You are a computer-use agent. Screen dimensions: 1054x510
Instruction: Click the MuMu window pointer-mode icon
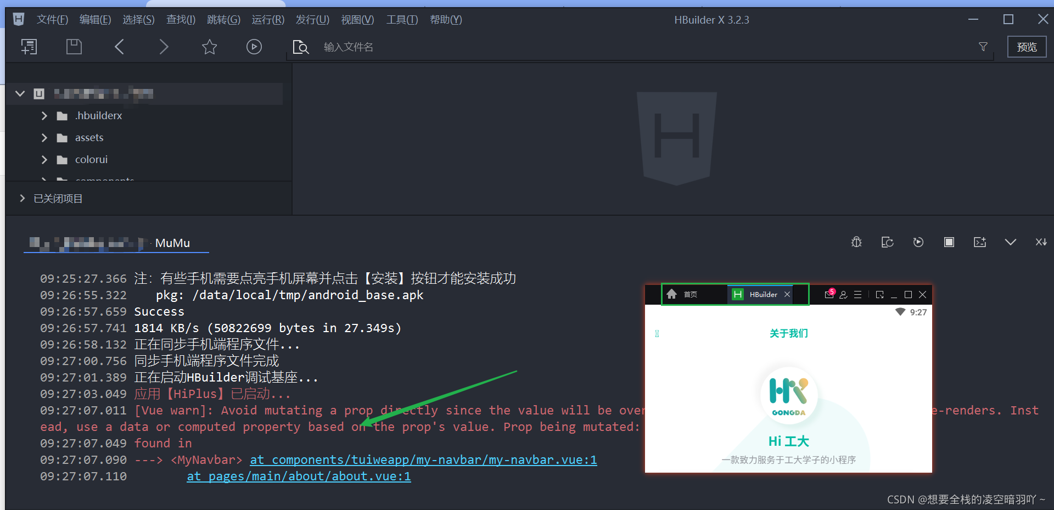point(880,295)
